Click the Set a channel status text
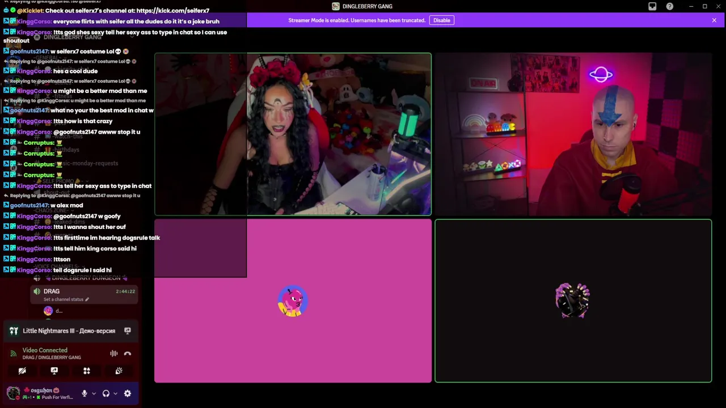The width and height of the screenshot is (726, 408). (64, 299)
